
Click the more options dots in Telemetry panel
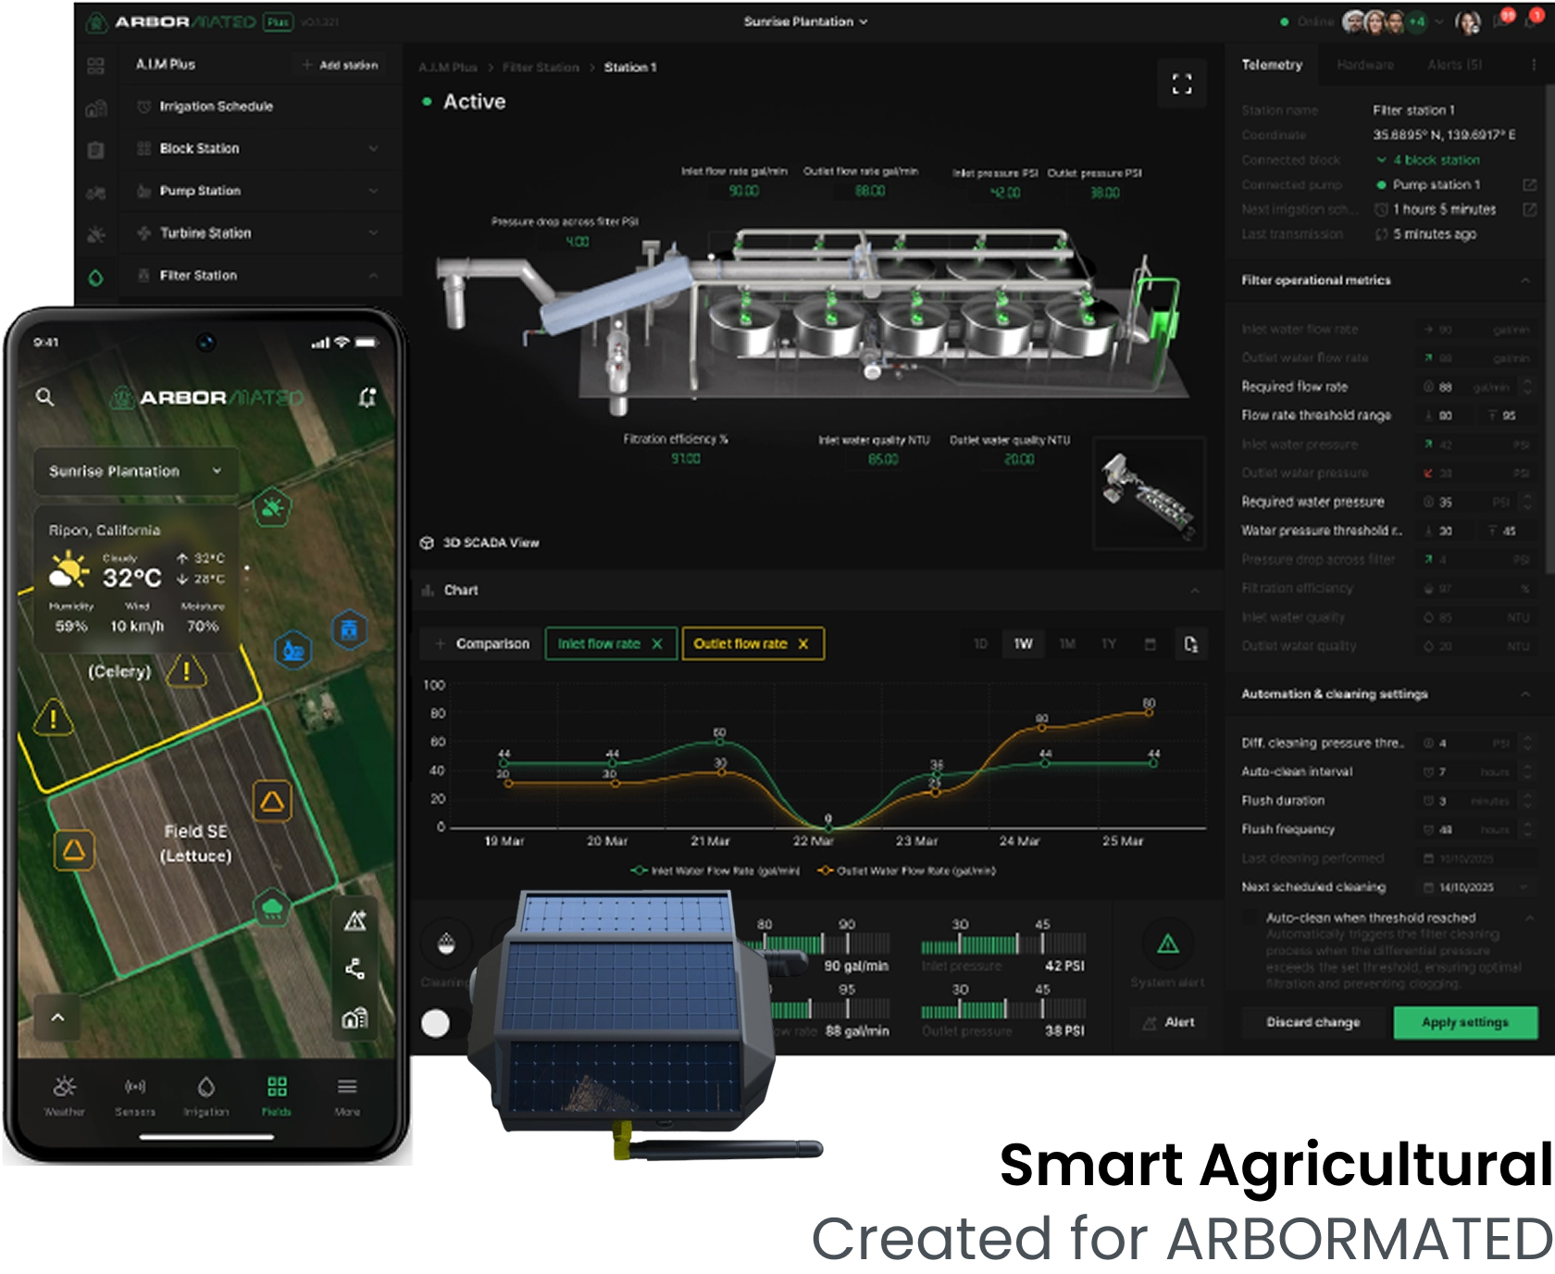point(1534,65)
